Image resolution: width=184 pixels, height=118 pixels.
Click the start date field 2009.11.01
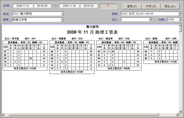(x=23, y=6)
